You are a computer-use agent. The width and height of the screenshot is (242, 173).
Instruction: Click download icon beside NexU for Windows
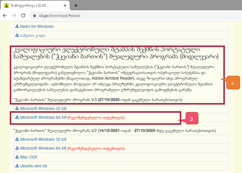(x=17, y=27)
